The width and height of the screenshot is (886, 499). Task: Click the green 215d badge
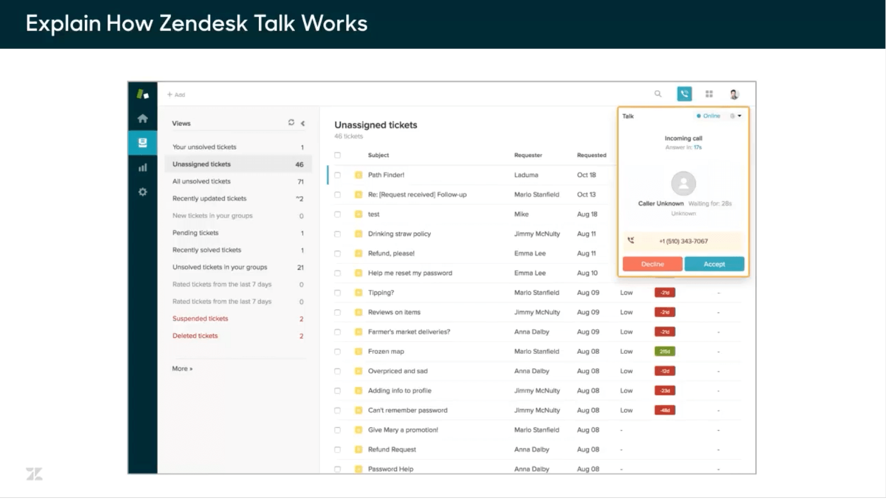[x=665, y=352]
